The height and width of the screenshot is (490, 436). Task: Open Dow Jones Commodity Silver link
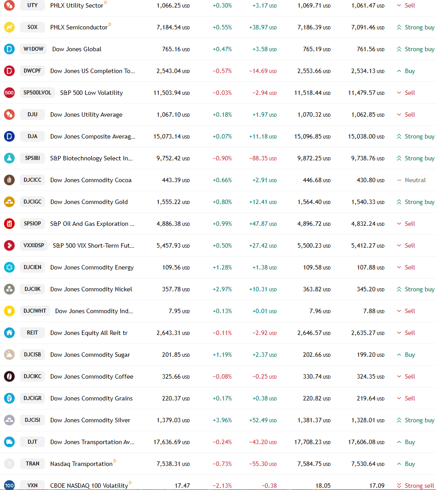[90, 421]
